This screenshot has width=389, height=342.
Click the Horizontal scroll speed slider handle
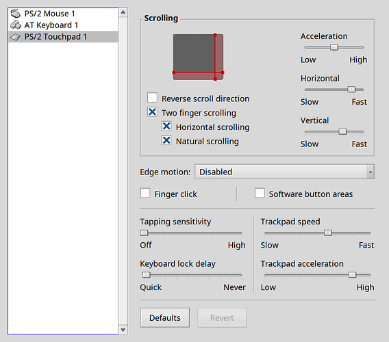351,90
